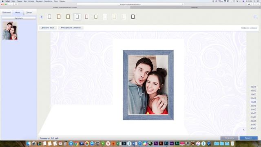The height and width of the screenshot is (147, 261).
Task: Choose the second, light-orange frame thumbnail
Action: click(59, 17)
